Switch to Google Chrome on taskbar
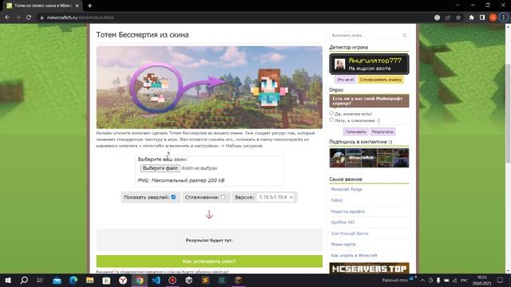This screenshot has height=287, width=511. tap(139, 280)
